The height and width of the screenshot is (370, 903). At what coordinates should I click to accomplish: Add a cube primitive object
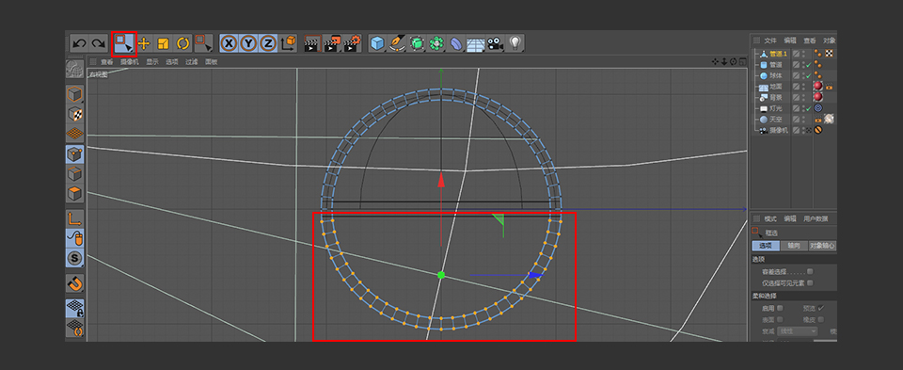coord(377,43)
